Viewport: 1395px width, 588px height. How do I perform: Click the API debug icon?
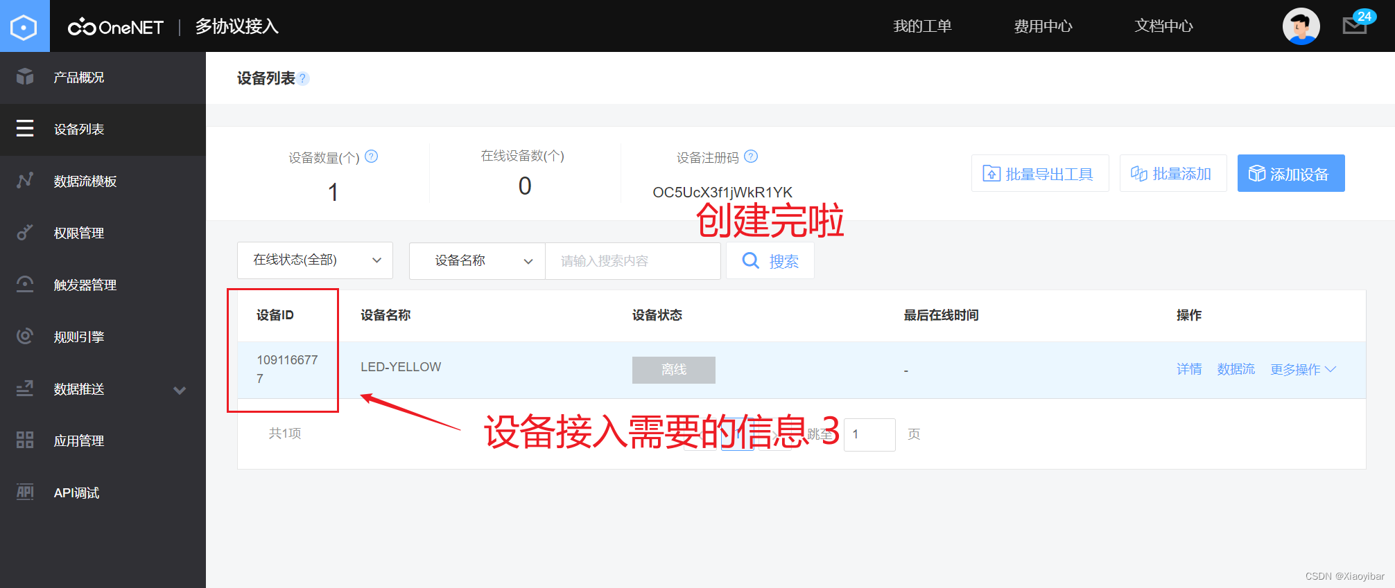coord(25,492)
